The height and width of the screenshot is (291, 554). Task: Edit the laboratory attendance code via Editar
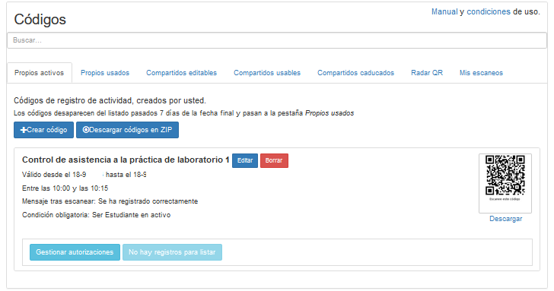pyautogui.click(x=245, y=160)
